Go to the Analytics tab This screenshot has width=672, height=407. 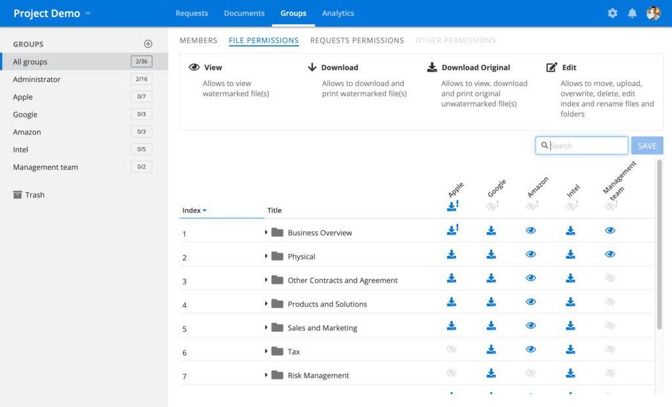pos(338,13)
